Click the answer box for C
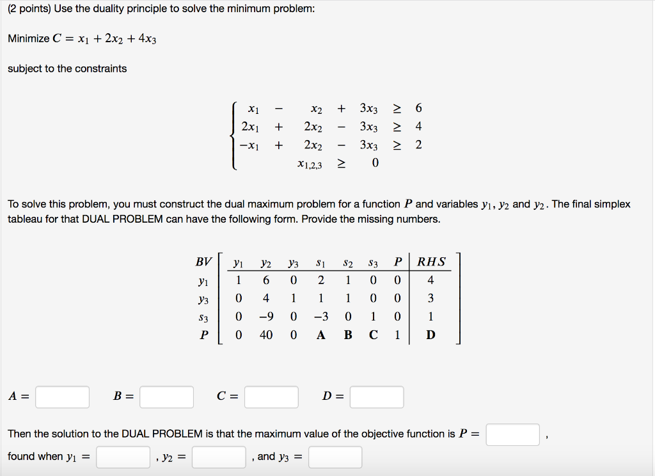655x476 pixels. click(x=271, y=397)
